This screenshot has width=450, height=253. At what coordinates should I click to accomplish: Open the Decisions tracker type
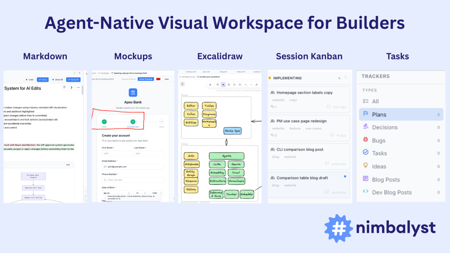pos(401,127)
